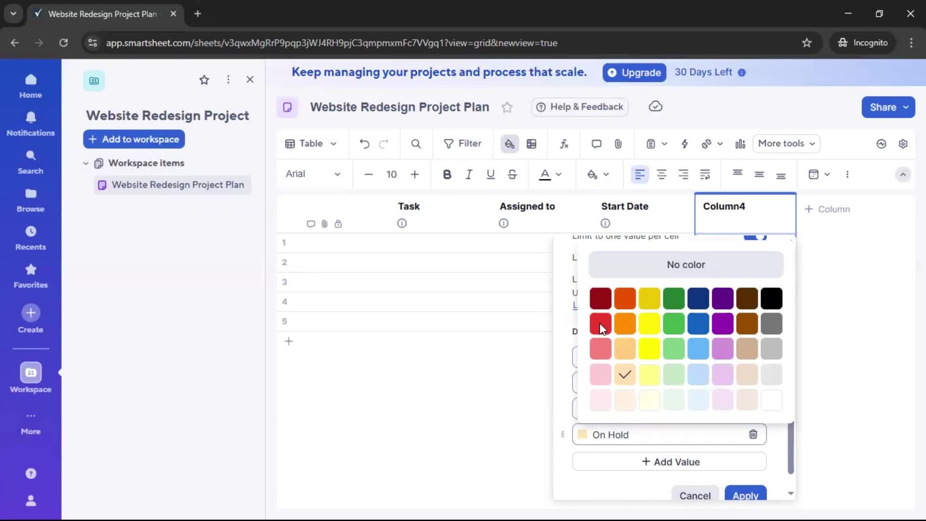
Task: Click the search icon in the sheet toolbar
Action: (x=416, y=144)
